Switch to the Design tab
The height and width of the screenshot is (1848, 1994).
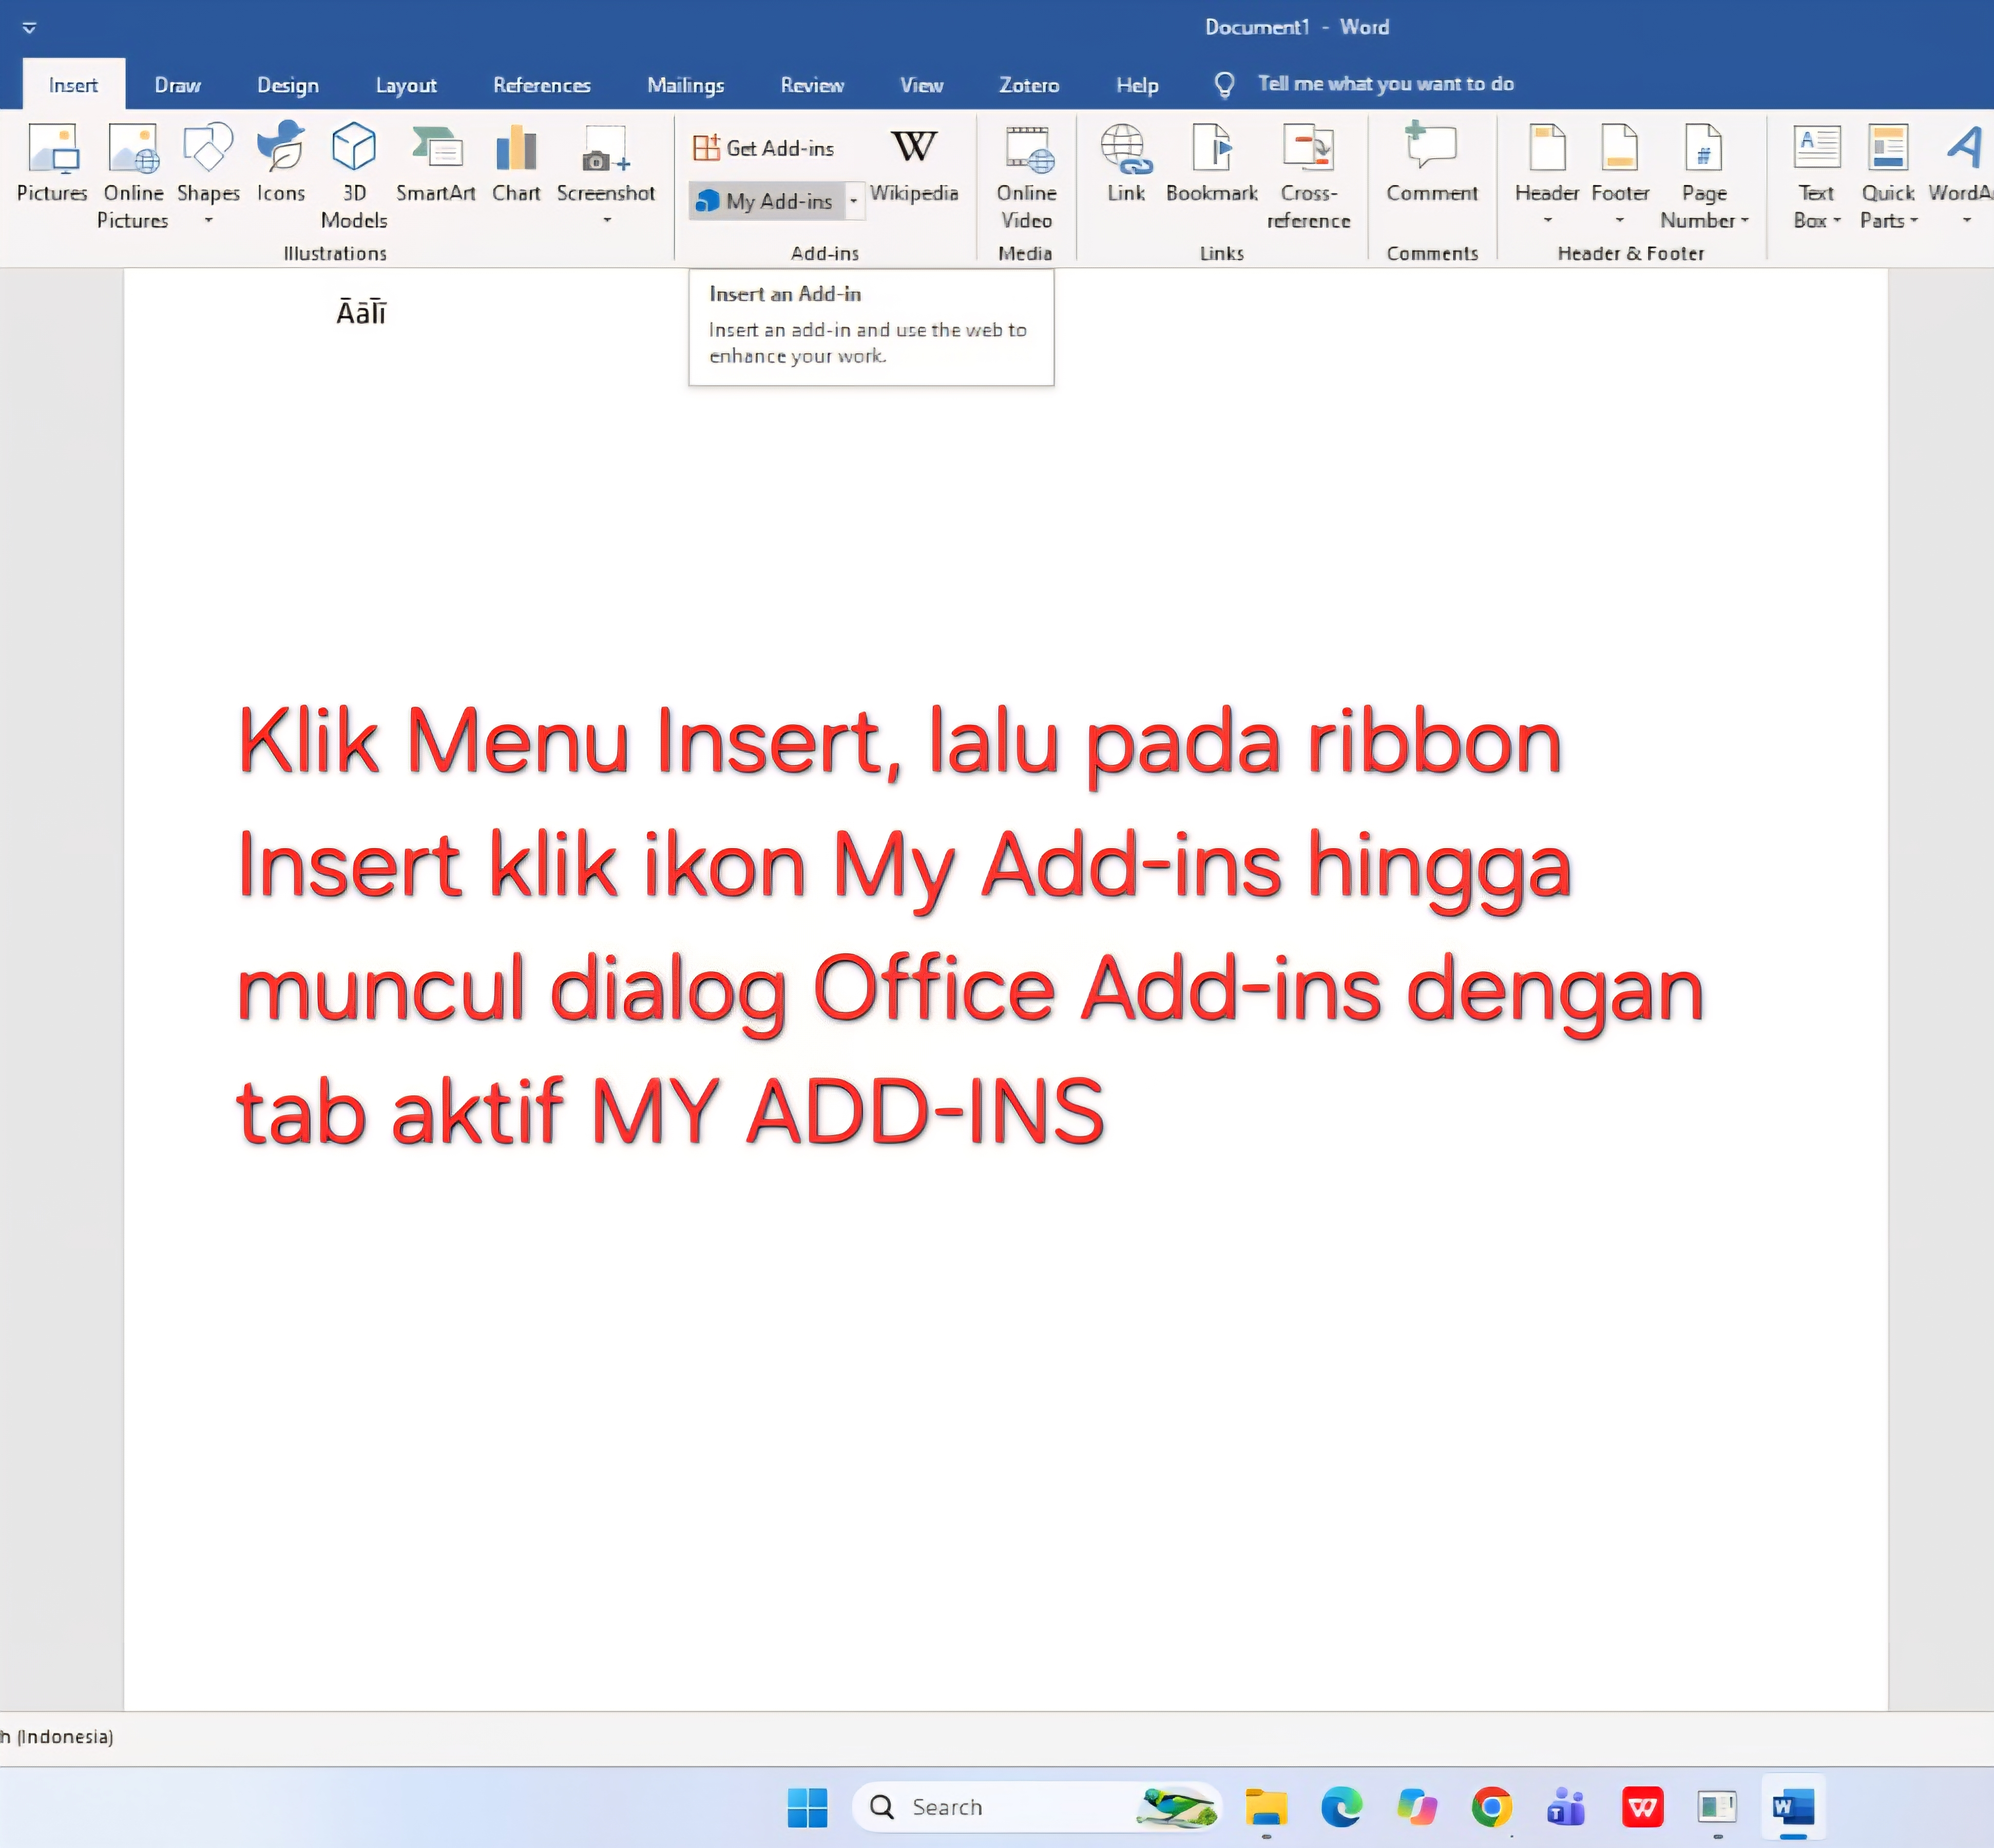288,85
